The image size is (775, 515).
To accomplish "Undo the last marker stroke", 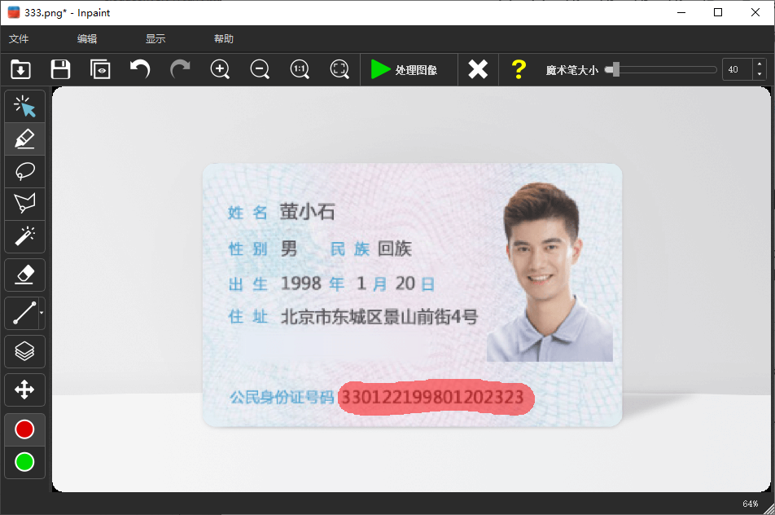I will coord(138,69).
